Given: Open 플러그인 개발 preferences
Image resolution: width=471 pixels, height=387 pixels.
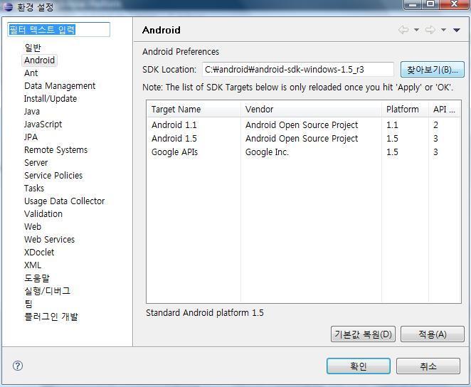Looking at the screenshot, I should 51,317.
